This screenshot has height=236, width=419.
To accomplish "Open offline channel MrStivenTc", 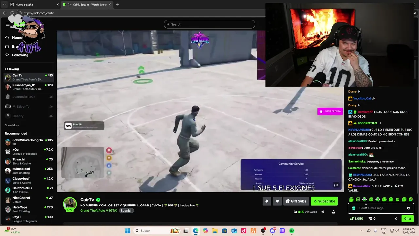I will click(x=29, y=106).
